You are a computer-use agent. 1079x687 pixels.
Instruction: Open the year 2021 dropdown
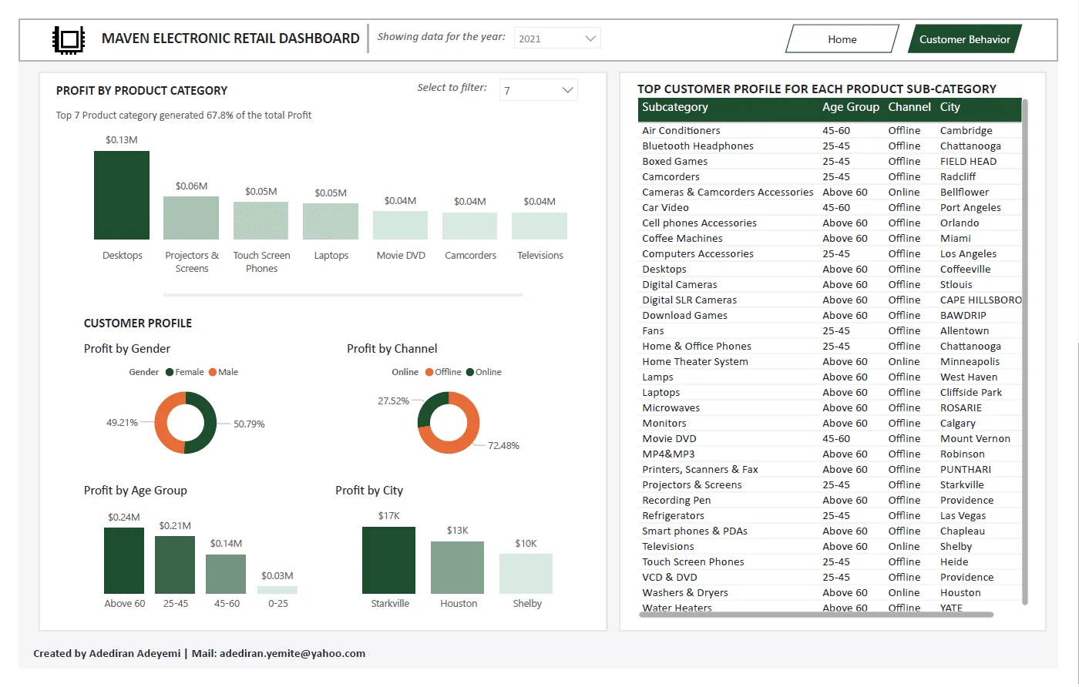coord(557,39)
